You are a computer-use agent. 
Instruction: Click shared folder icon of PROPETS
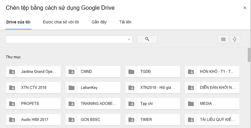(12, 104)
